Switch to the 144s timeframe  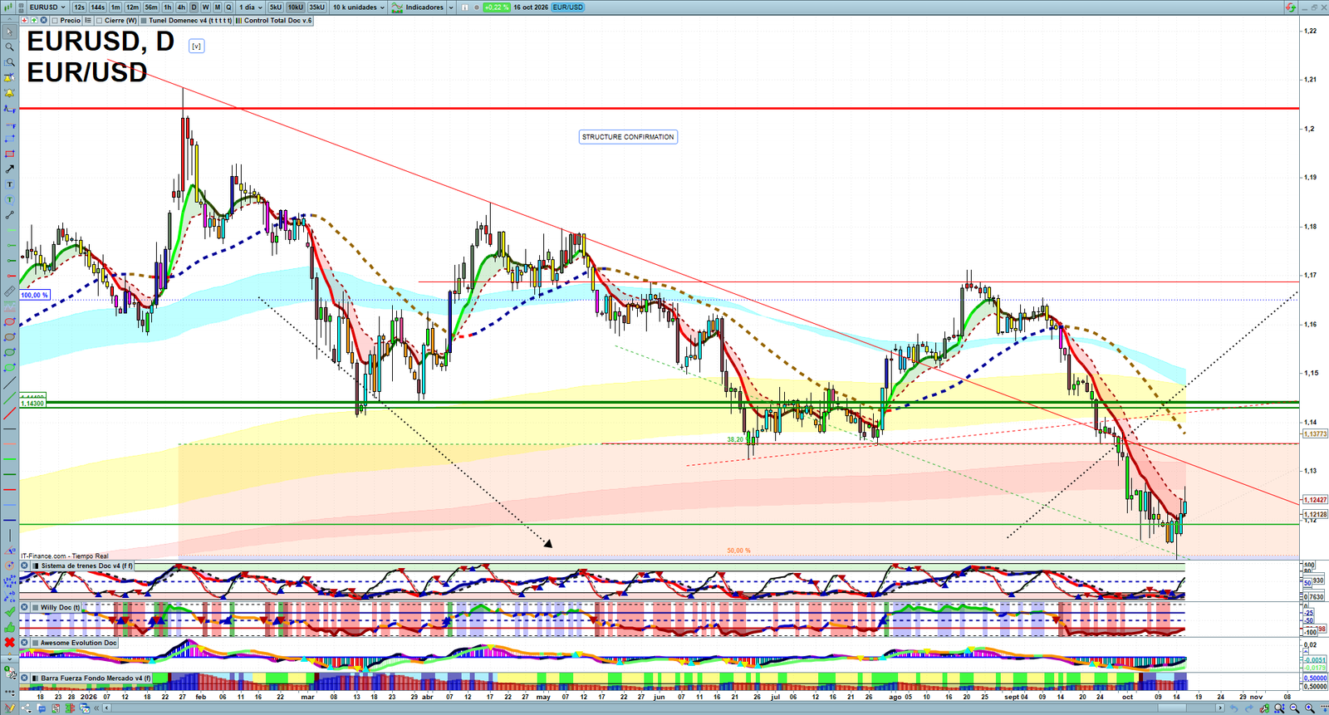pyautogui.click(x=98, y=7)
